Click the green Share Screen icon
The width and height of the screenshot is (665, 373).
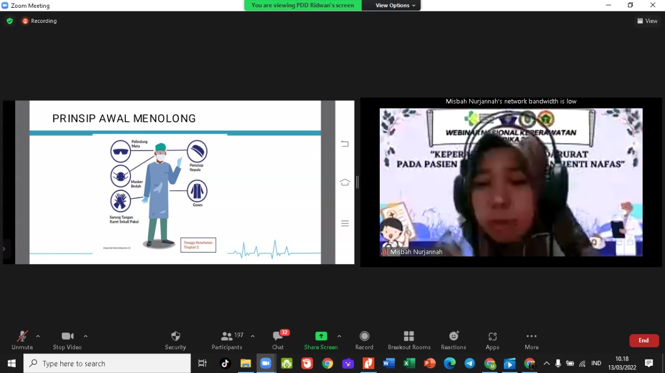321,336
